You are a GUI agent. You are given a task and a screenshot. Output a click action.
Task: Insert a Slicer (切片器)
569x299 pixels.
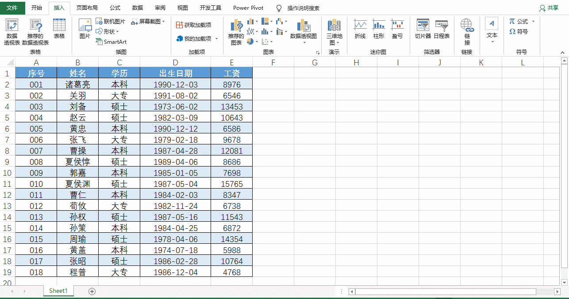[423, 29]
